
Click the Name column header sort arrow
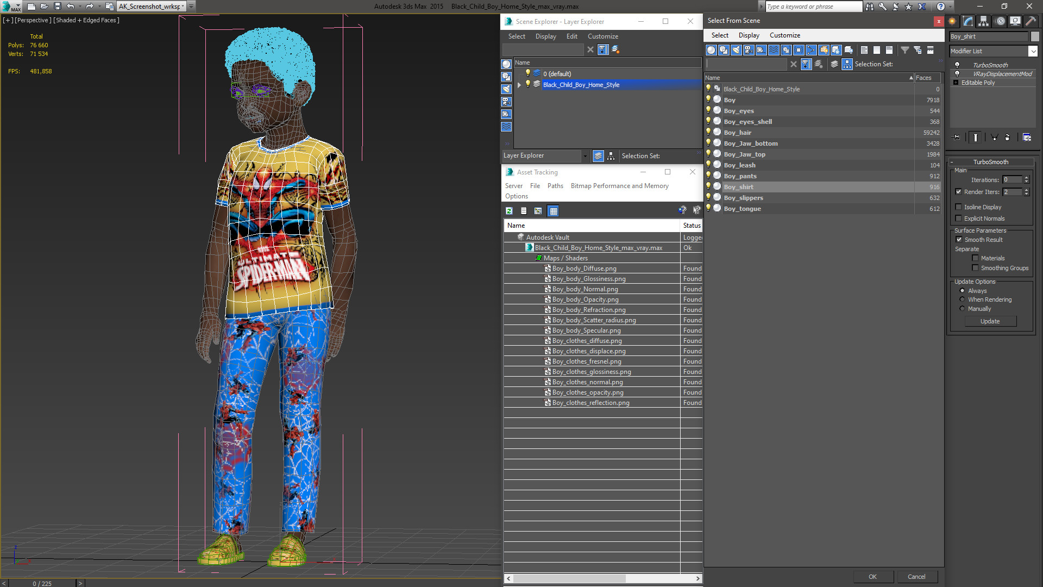911,78
